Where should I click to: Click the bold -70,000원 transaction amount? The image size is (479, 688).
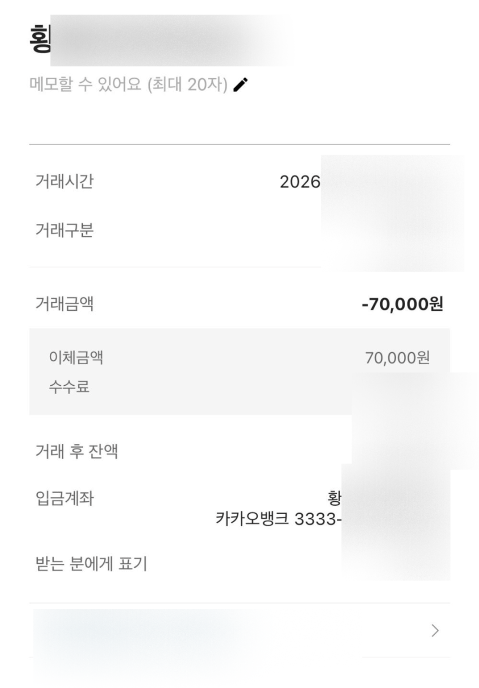coord(402,304)
